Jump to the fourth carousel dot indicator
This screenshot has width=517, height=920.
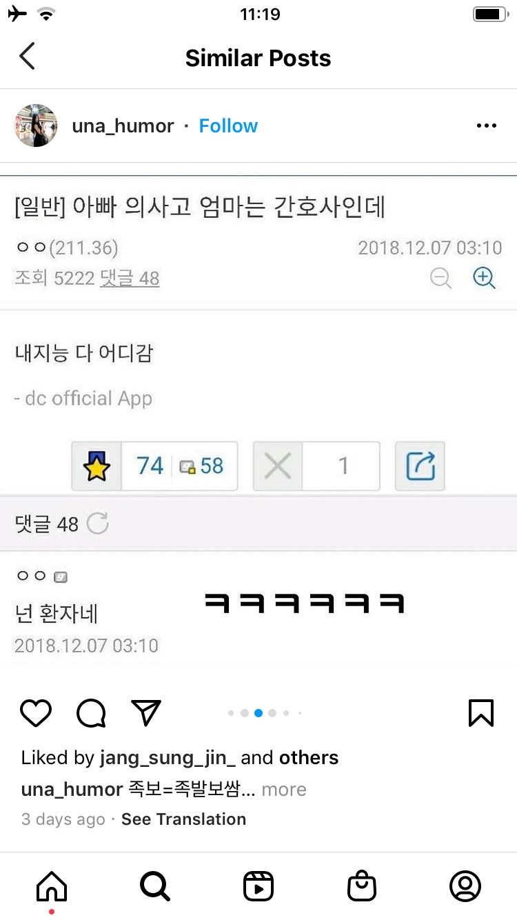coord(272,713)
